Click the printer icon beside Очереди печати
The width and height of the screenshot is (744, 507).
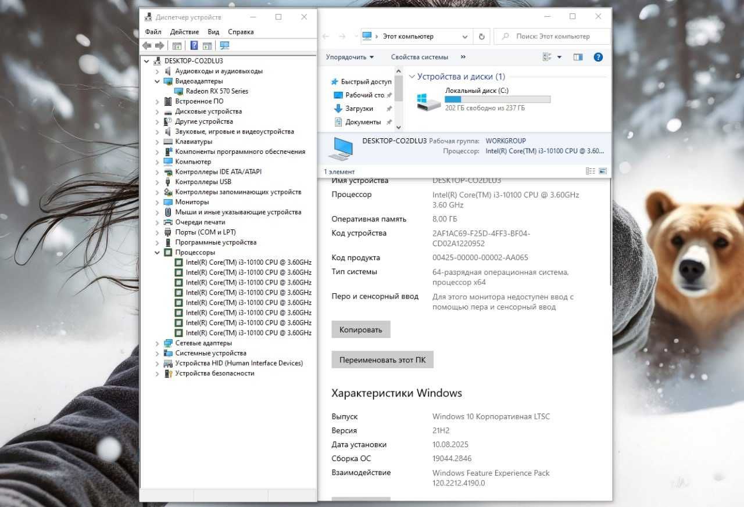click(x=169, y=222)
